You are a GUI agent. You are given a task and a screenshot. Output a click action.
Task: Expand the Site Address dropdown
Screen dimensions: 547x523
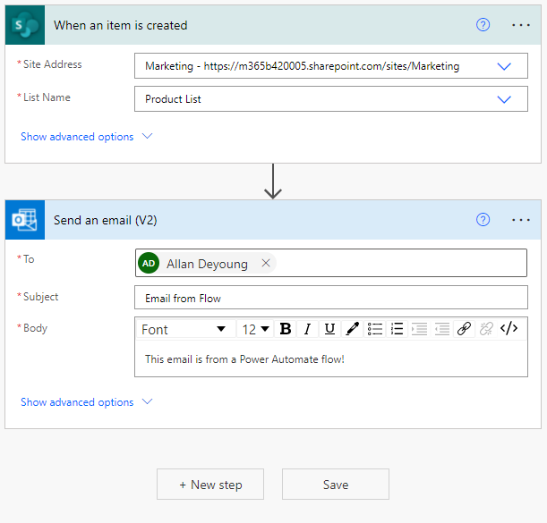click(504, 66)
